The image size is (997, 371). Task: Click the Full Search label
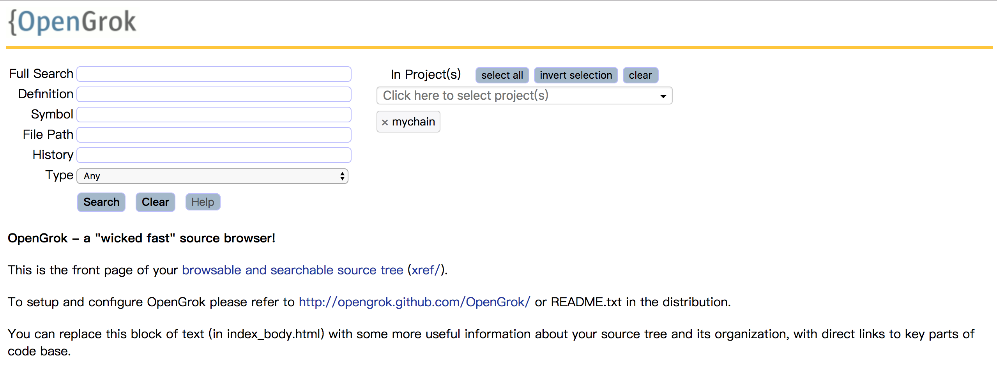click(41, 74)
